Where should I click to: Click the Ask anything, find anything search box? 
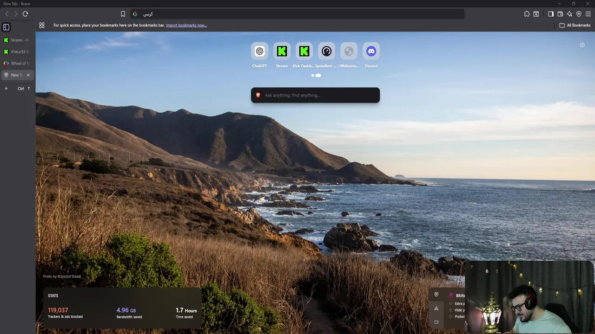(x=315, y=95)
